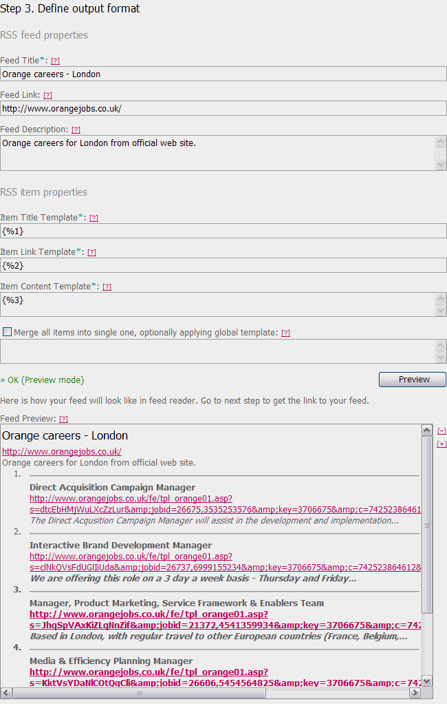
Task: Open help for Feed Description field
Action: pos(76,130)
